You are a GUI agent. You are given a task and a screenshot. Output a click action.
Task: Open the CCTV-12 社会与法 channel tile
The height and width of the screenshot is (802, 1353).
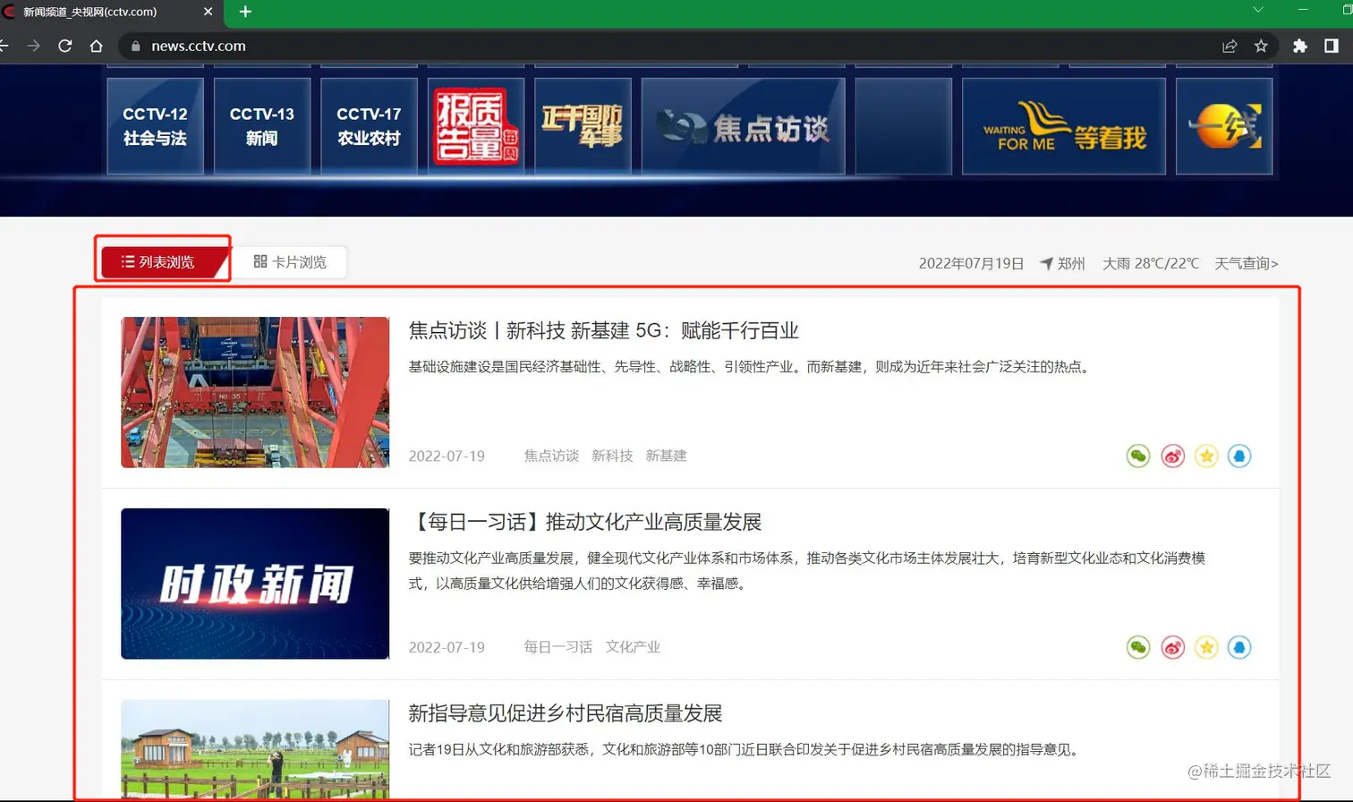tap(155, 126)
